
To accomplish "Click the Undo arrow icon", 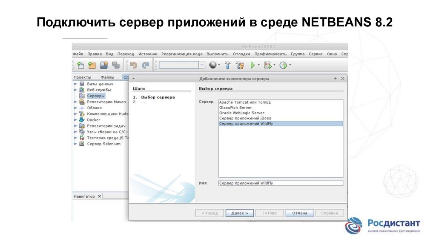I will (x=134, y=65).
